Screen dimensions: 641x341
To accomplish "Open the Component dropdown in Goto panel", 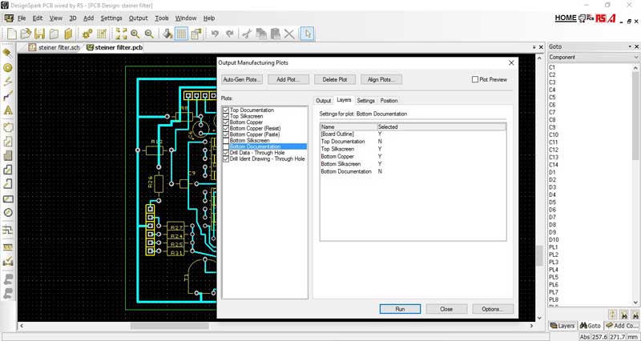I will pos(594,57).
